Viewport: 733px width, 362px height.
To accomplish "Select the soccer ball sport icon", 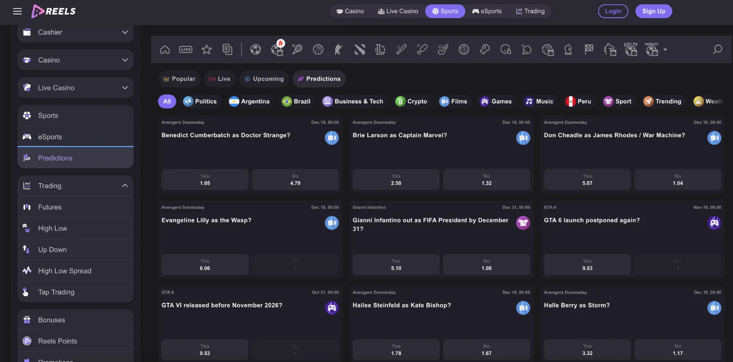I will pos(256,49).
